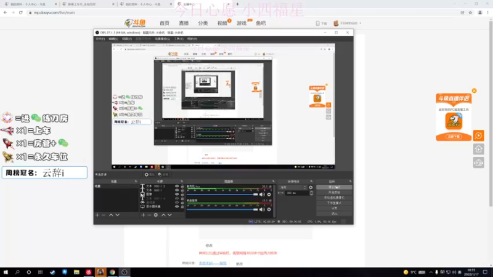
Task: Open the user account dropdown on Douyu header
Action: point(347,23)
